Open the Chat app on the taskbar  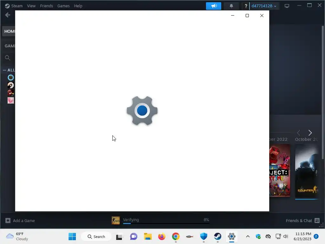134,236
